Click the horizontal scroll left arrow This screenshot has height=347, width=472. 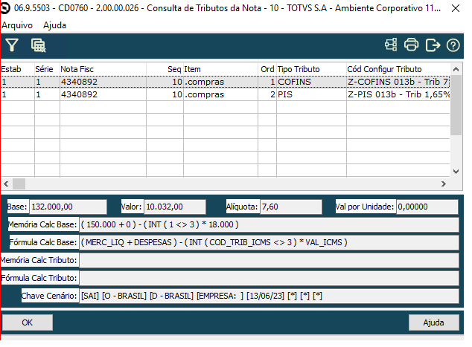point(6,184)
